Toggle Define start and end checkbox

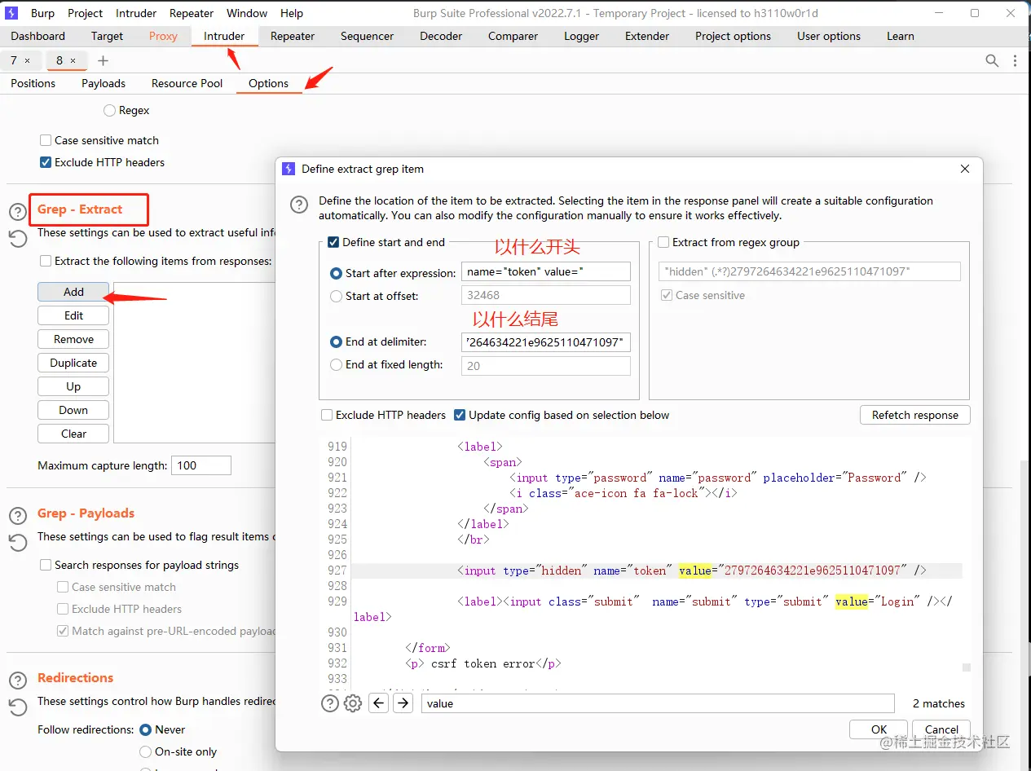[333, 242]
